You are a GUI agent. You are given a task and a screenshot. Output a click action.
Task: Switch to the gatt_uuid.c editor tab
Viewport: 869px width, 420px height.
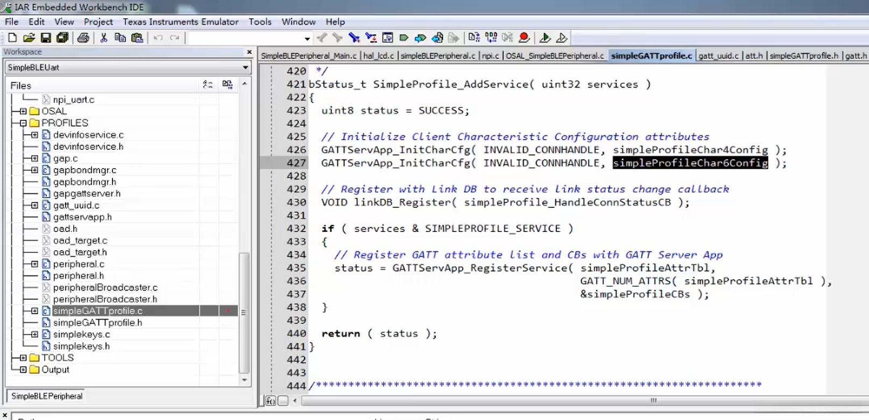pos(718,56)
